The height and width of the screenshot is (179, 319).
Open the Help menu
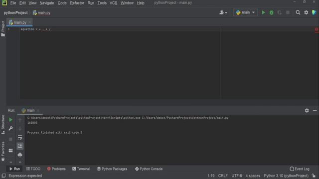(141, 3)
